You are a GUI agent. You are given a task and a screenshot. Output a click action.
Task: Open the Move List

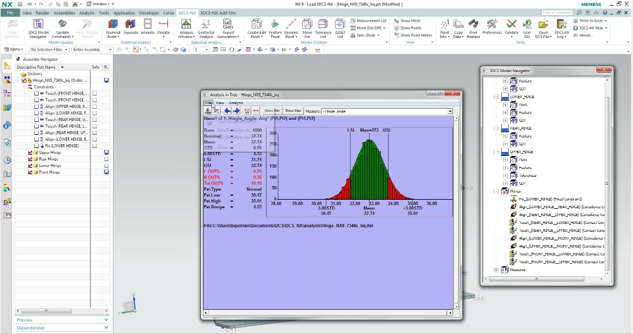tap(307, 29)
